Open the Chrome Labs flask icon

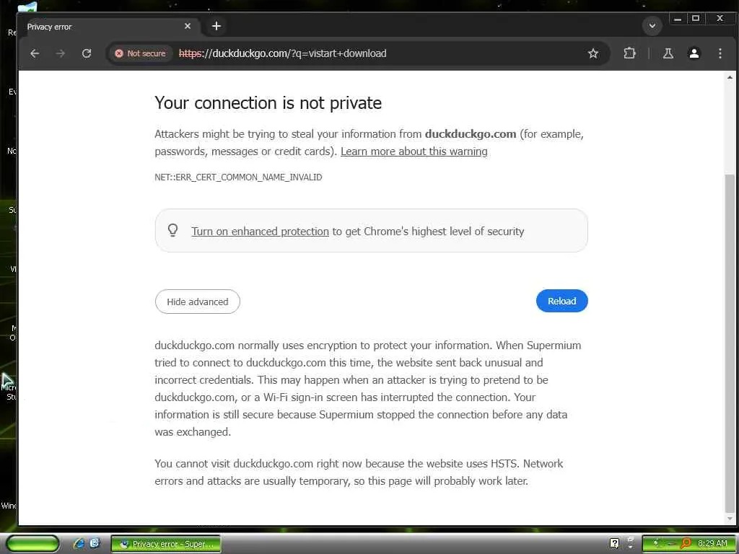click(668, 53)
